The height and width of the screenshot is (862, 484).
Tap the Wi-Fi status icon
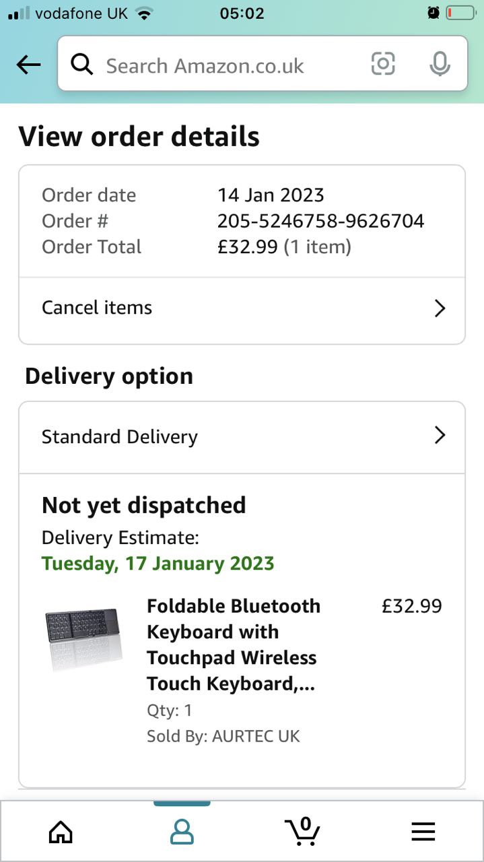point(144,13)
